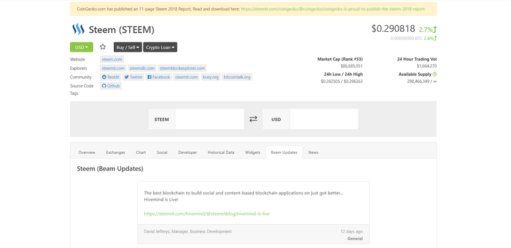Visit the steem.com website link
The width and height of the screenshot is (511, 248).
[x=112, y=60]
